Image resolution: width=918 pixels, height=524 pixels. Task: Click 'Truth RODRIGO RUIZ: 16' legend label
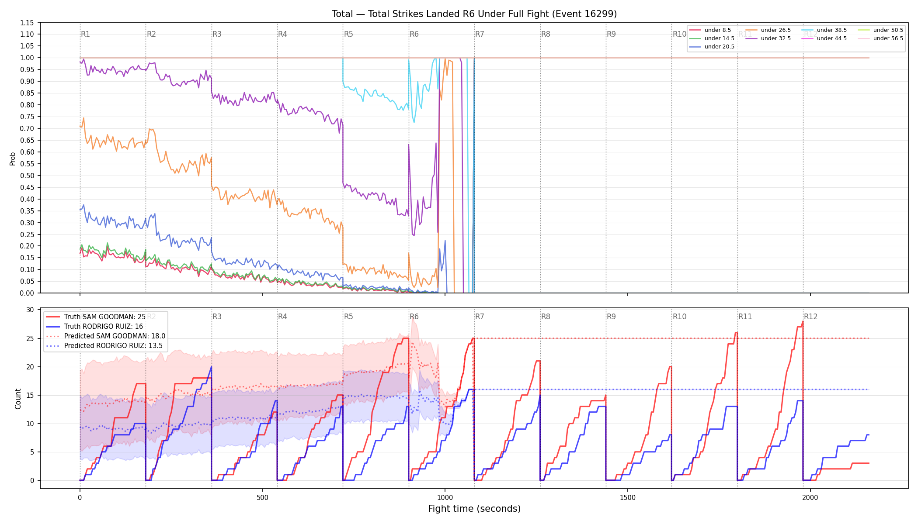[x=104, y=327]
